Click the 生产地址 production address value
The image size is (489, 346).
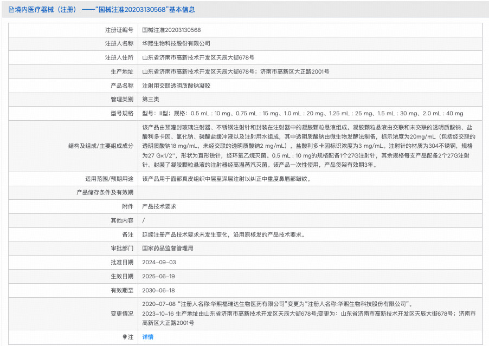[x=235, y=71]
